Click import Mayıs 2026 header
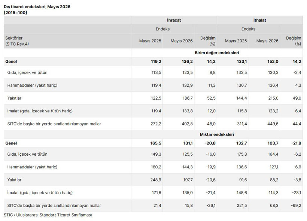Image resolution: width=307 pixels, height=221 pixels. point(267,41)
